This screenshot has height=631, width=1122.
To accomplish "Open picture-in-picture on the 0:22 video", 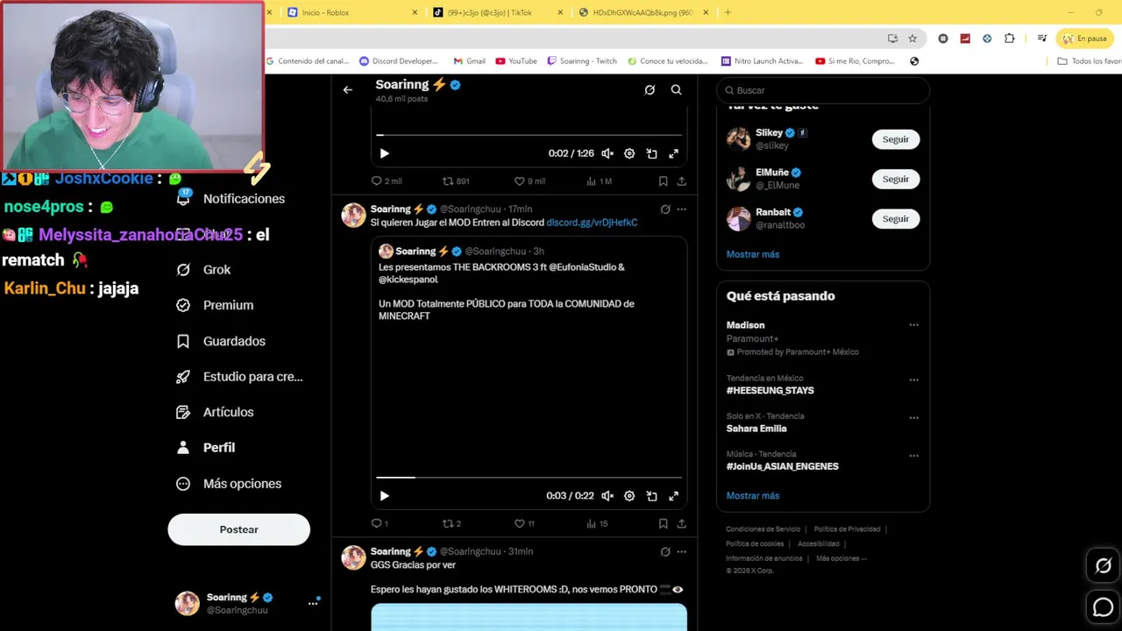I will 651,496.
